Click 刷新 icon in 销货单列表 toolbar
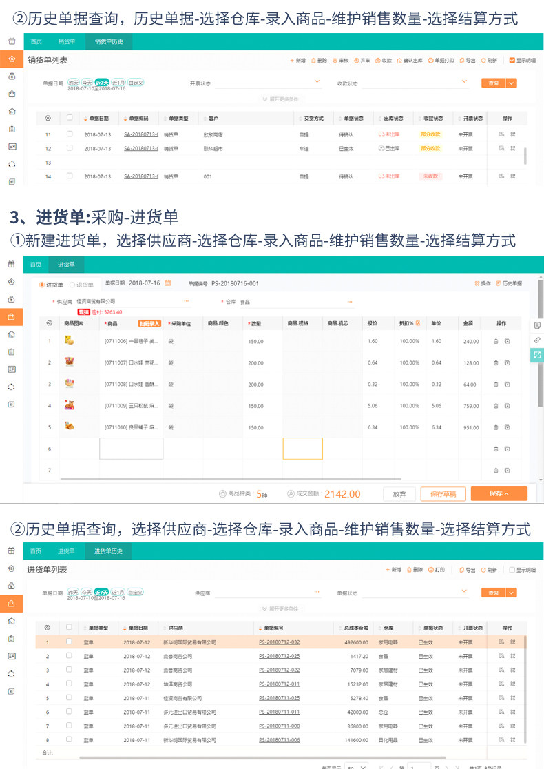 pyautogui.click(x=483, y=61)
